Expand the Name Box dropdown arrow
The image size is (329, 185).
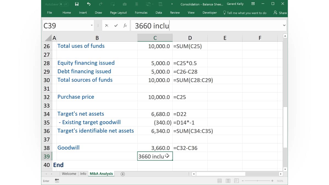coord(92,25)
